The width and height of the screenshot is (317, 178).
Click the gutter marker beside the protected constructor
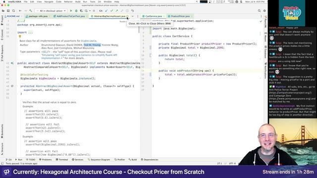coord(12,86)
